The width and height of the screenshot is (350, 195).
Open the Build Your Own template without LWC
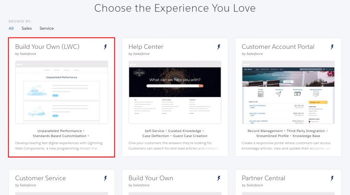151,178
